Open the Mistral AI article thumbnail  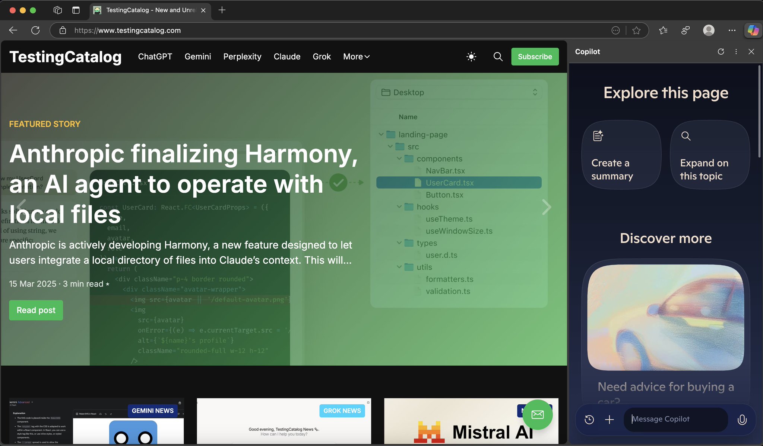(x=471, y=421)
